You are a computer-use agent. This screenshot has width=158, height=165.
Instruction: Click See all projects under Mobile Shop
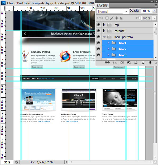[73, 121]
